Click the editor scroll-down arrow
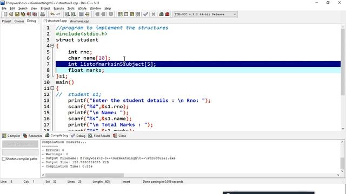 click(343, 129)
